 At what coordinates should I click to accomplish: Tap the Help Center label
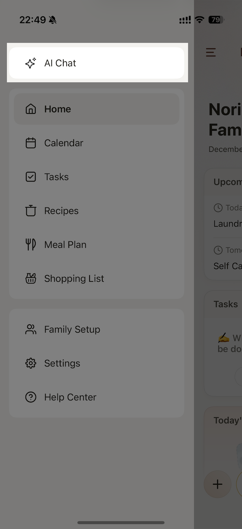point(70,397)
